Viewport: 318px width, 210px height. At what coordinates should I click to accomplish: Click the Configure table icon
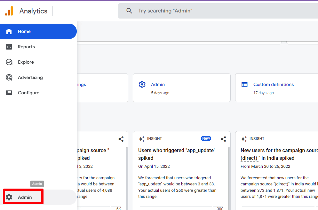tap(9, 93)
